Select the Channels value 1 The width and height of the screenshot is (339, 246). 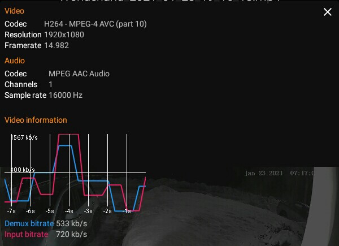click(50, 84)
